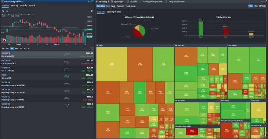Open the Dòng tiền sub-tab
The image size is (268, 139).
pyautogui.click(x=101, y=12)
